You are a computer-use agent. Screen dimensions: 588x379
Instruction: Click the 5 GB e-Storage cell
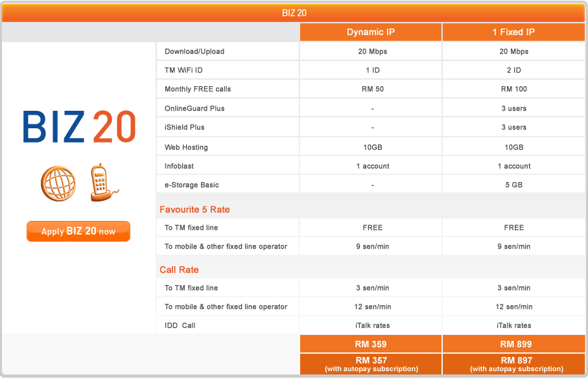click(x=513, y=185)
